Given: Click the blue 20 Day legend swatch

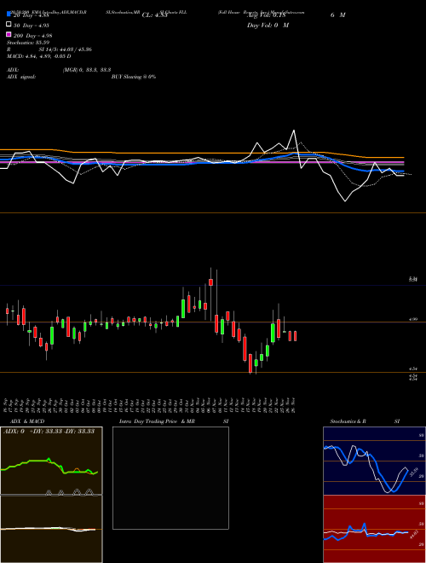Looking at the screenshot, I should click(9, 14).
